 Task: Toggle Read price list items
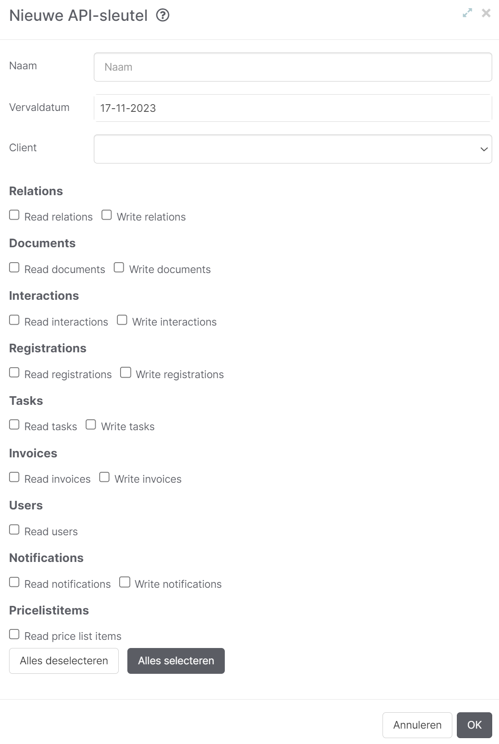[x=15, y=634]
